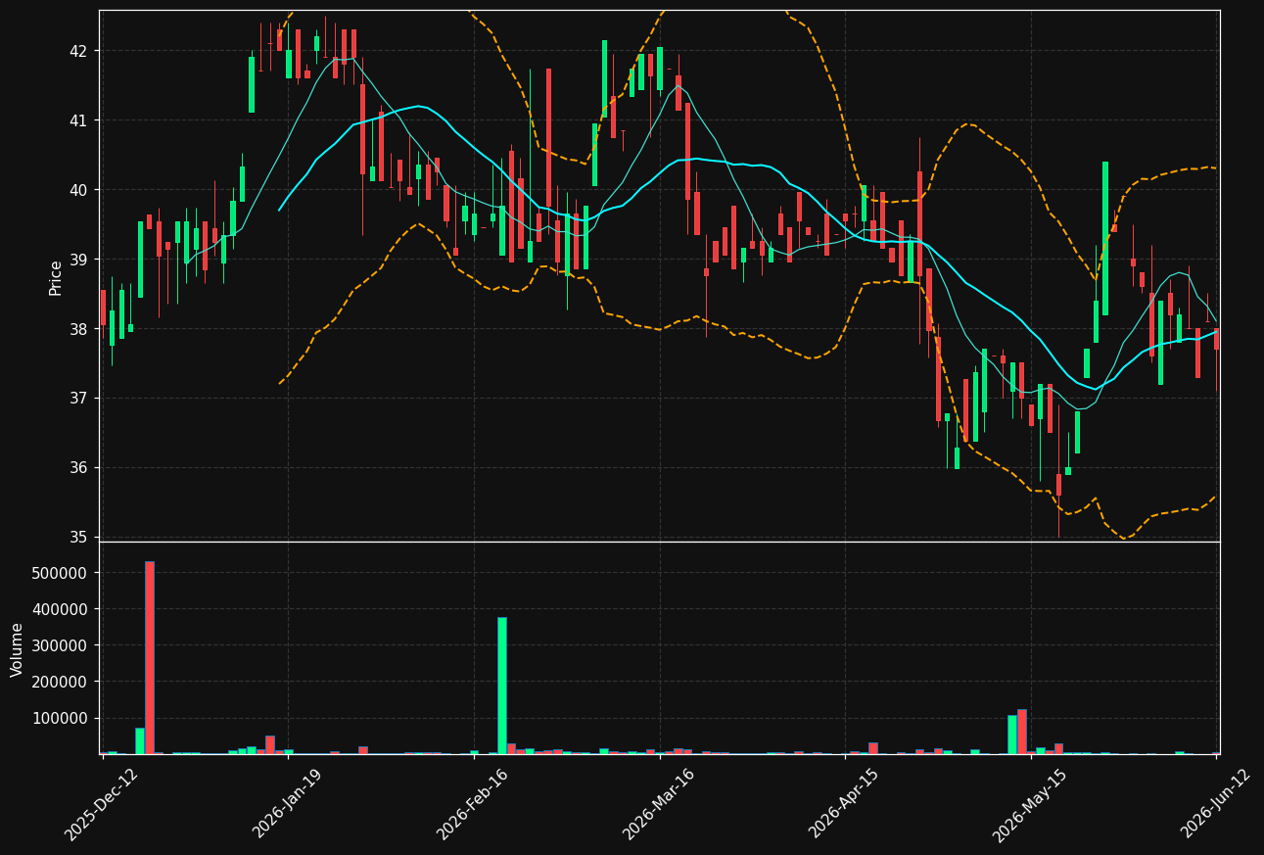Click the 500000 volume tick label
Screen dimensions: 1264x855
[x=61, y=573]
